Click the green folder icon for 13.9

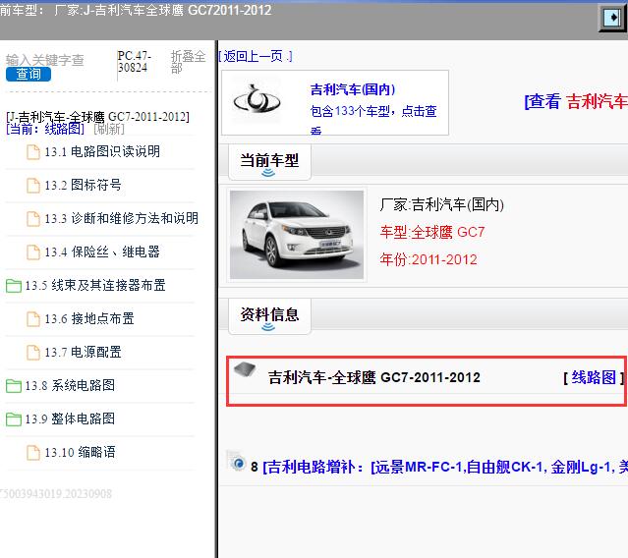click(14, 419)
